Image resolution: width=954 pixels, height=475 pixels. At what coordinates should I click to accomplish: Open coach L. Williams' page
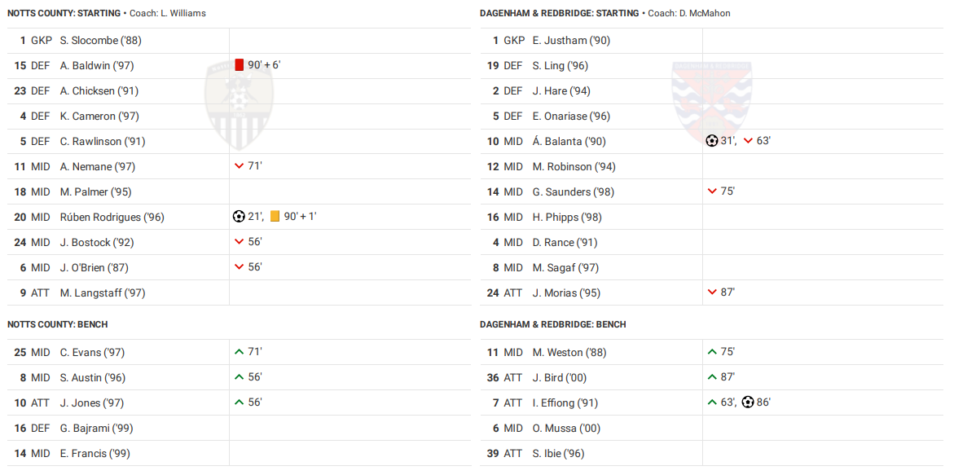tap(182, 13)
